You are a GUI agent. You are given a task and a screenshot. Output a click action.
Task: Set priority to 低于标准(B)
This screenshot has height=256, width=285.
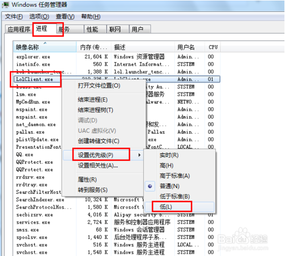pyautogui.click(x=180, y=196)
